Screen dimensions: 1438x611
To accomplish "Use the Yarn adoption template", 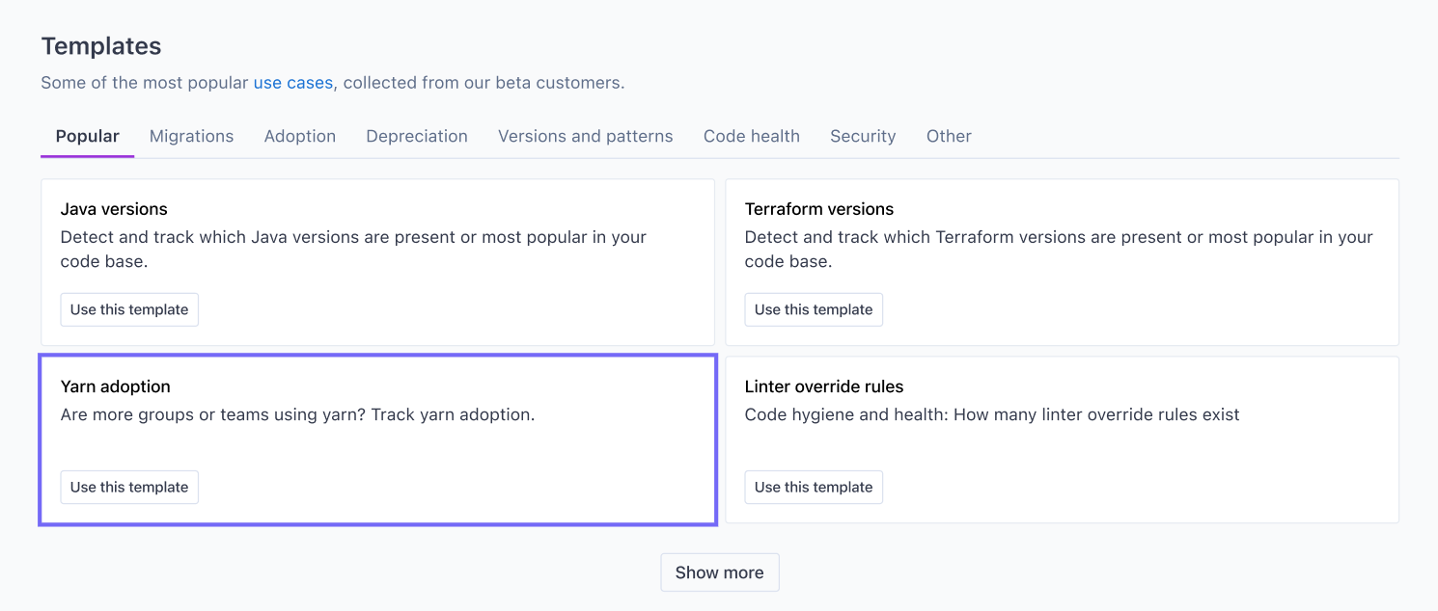I will (x=129, y=487).
